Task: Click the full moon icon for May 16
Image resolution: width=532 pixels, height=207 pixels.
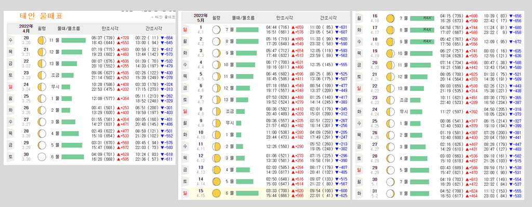Action: tap(391, 18)
